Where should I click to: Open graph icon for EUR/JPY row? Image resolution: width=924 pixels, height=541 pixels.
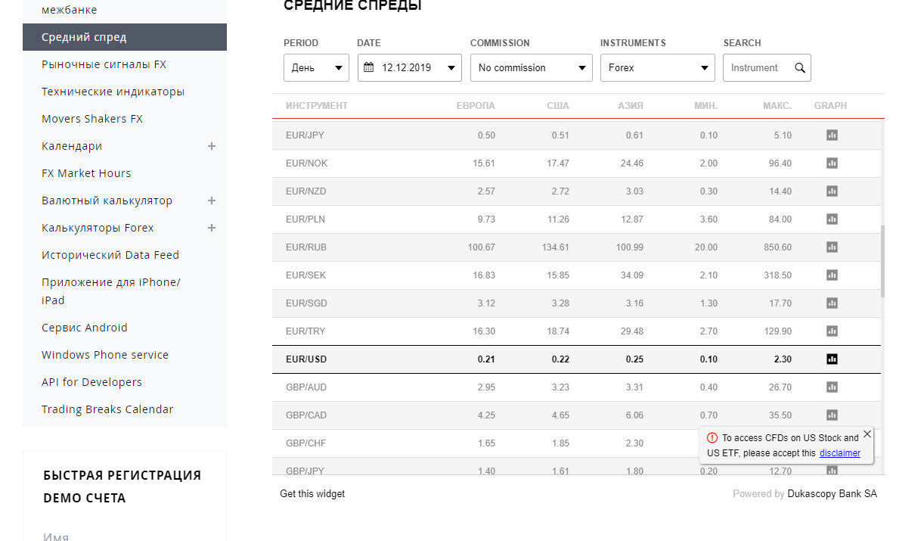(x=832, y=135)
